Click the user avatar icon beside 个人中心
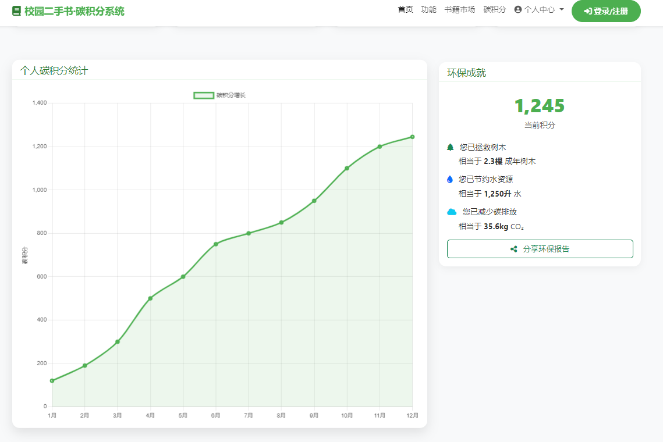 point(518,9)
